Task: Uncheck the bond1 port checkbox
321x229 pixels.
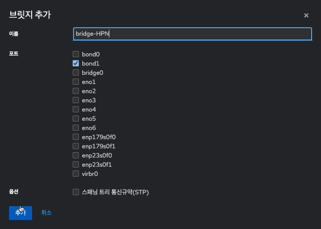Action: [76, 63]
